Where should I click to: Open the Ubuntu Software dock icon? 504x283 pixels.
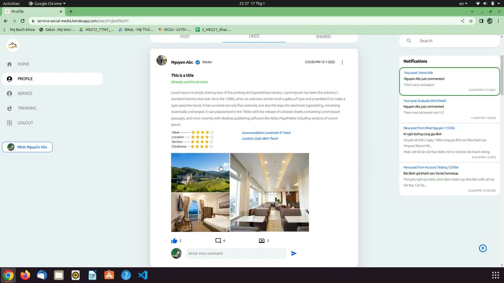(109, 275)
